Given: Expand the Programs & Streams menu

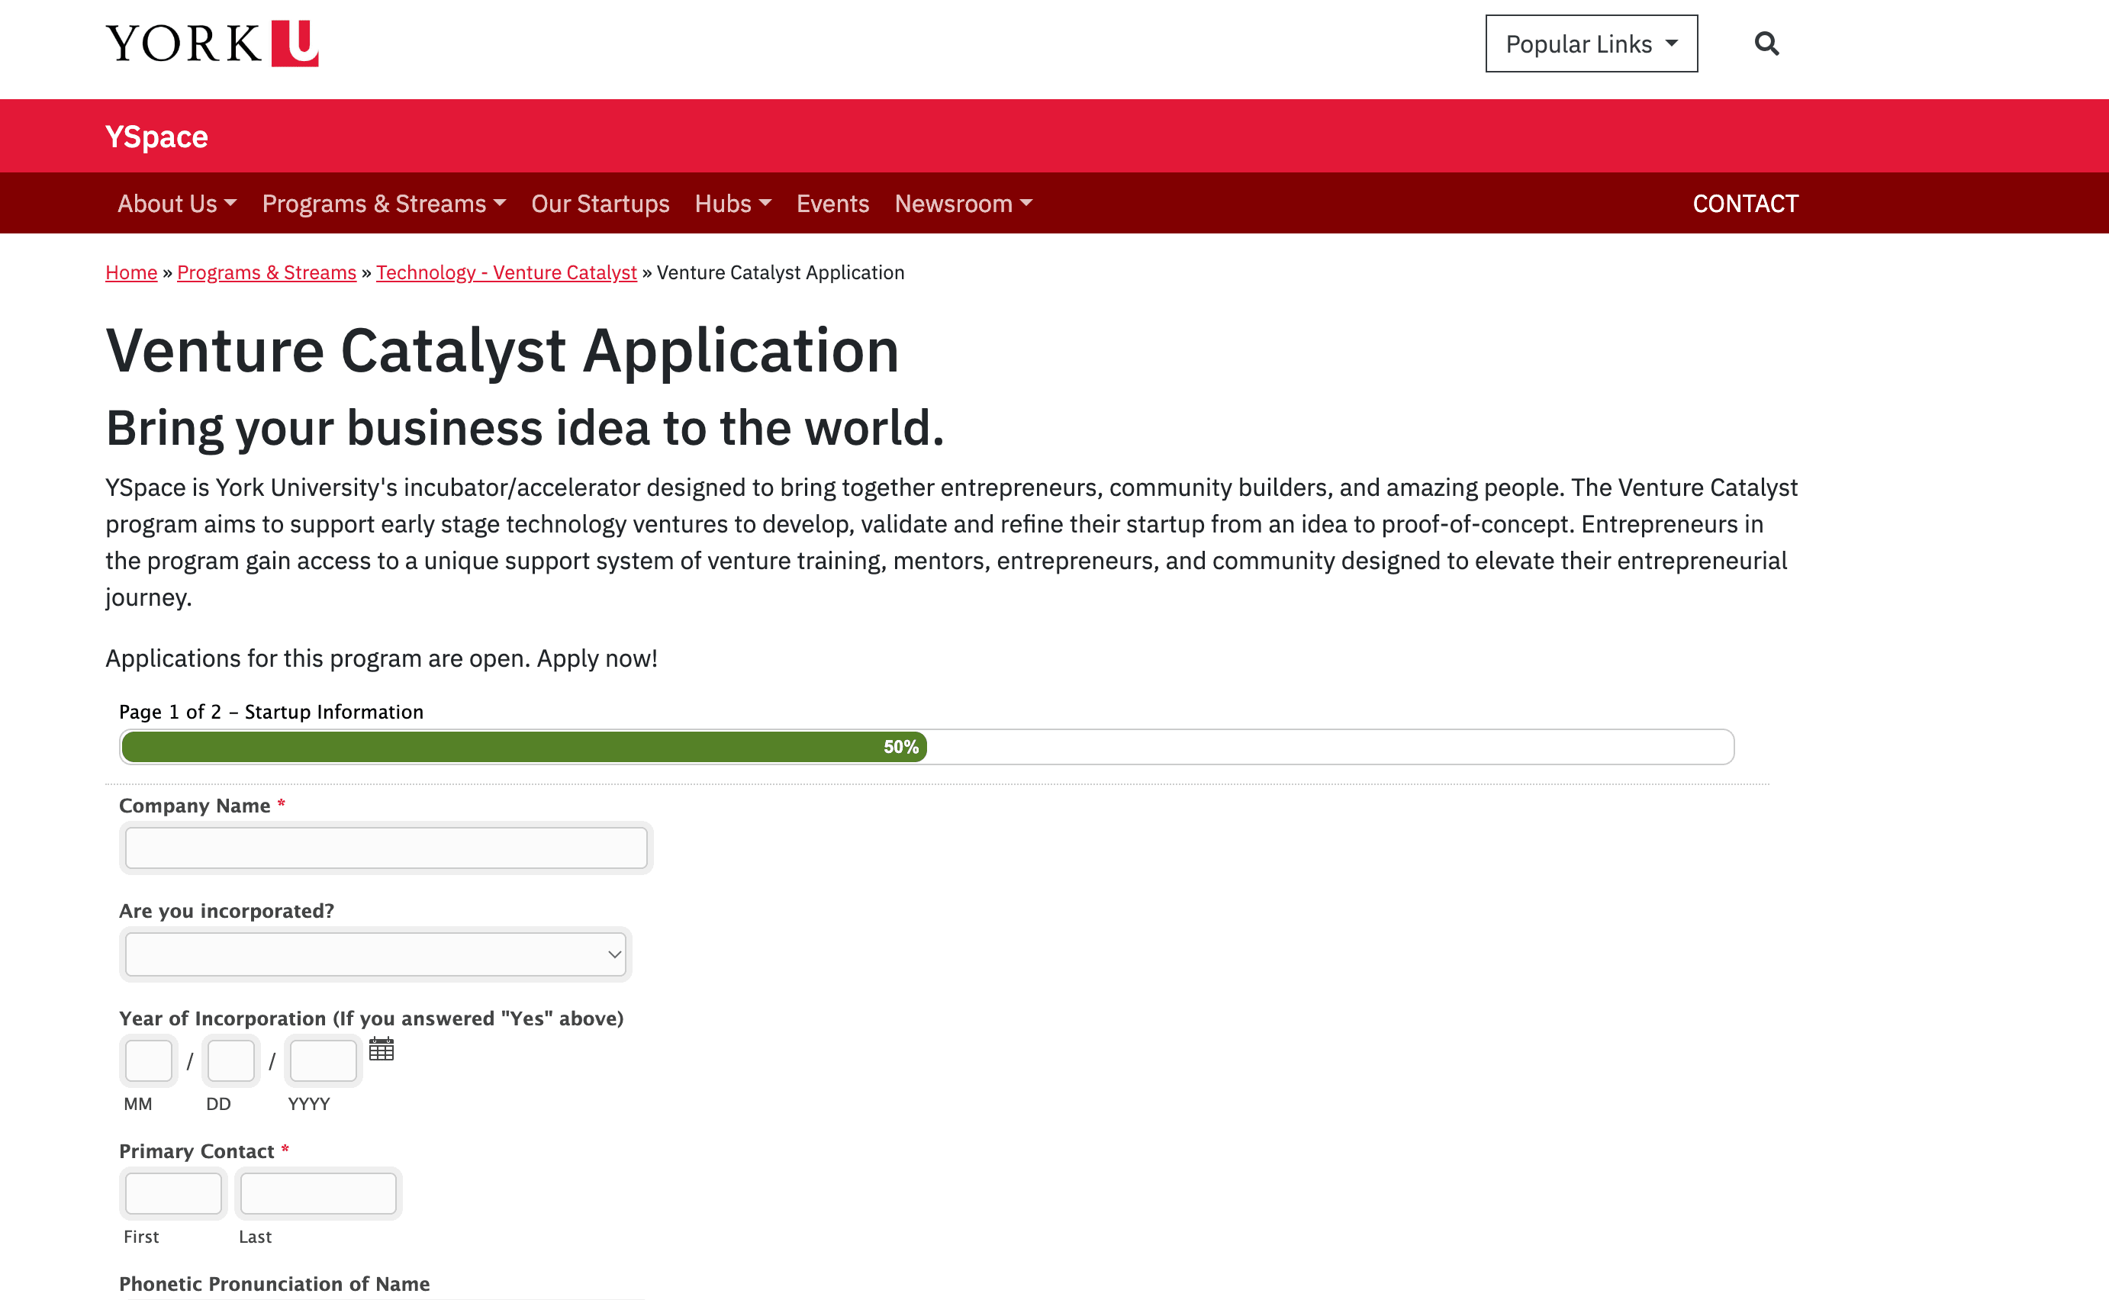Looking at the screenshot, I should (x=384, y=204).
